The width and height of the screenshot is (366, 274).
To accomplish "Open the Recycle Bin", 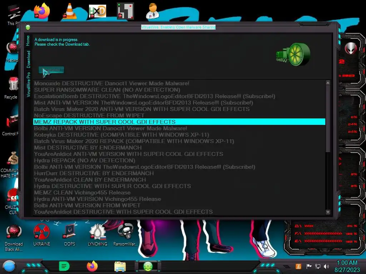I will [x=12, y=88].
